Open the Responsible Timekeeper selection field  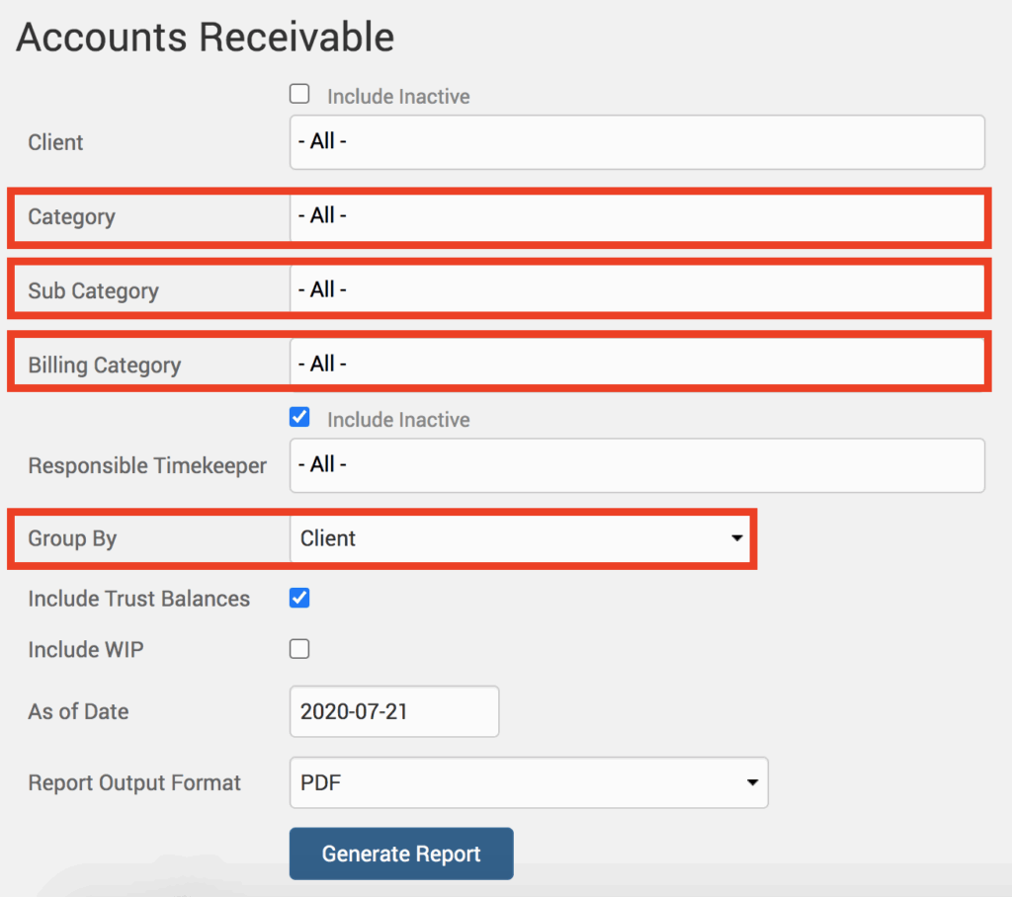pyautogui.click(x=636, y=465)
